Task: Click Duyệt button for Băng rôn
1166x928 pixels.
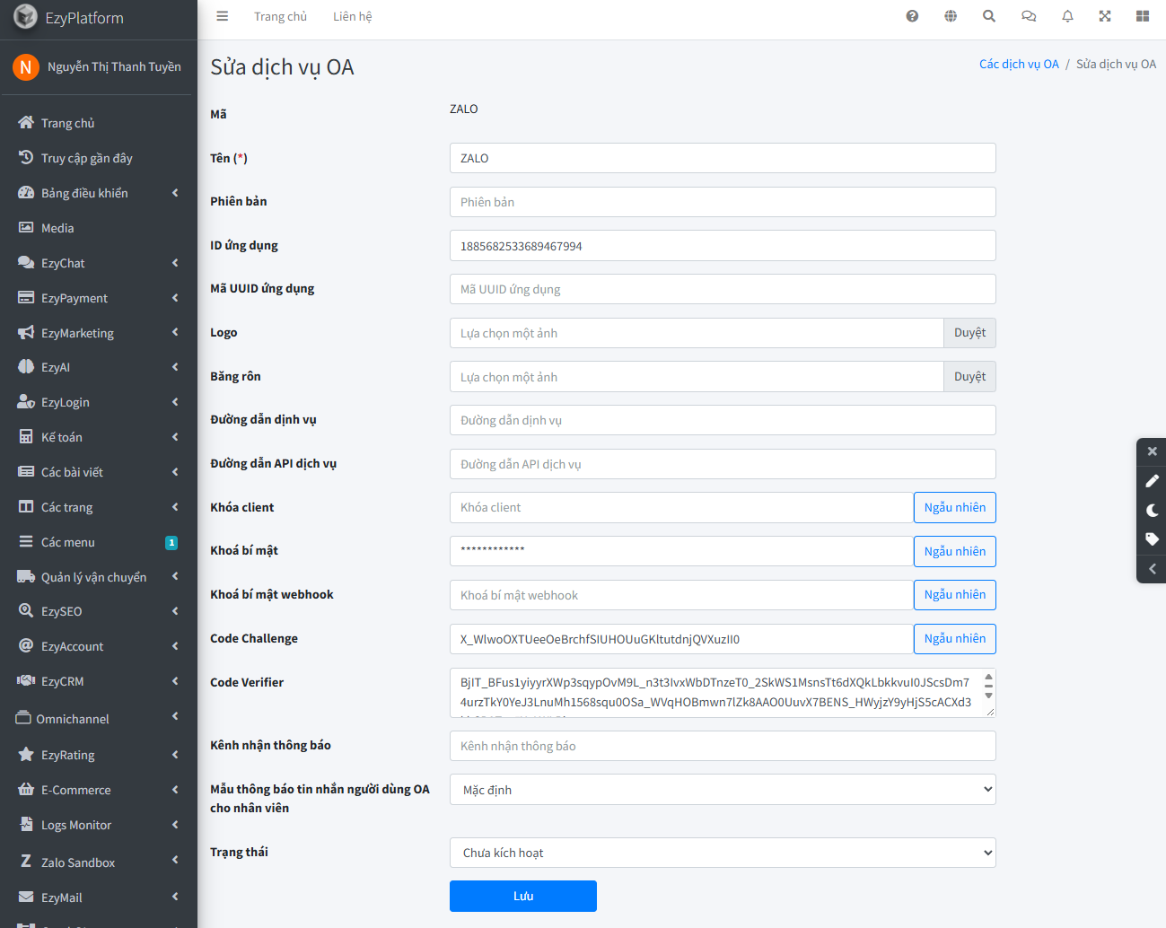Action: (969, 377)
